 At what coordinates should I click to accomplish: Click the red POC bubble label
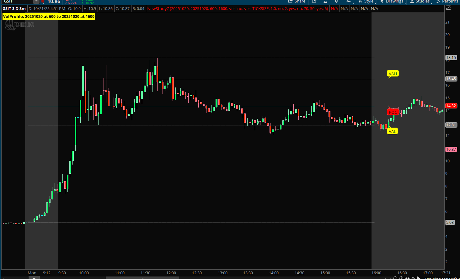393,112
